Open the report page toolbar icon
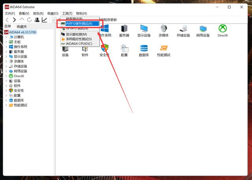This screenshot has width=252, height=180. click(x=54, y=20)
